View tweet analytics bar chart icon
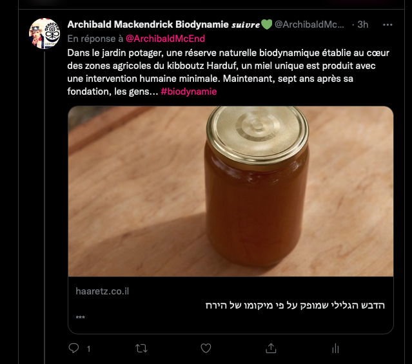The width and height of the screenshot is (412, 364). [x=335, y=348]
